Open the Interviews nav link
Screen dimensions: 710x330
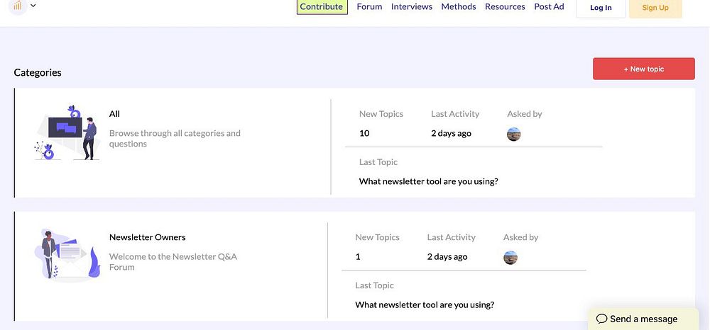coord(412,7)
